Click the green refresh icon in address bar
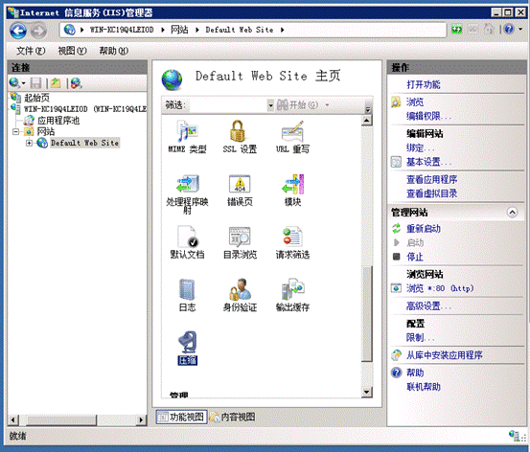Viewport: 530px width, 452px height. pos(457,30)
